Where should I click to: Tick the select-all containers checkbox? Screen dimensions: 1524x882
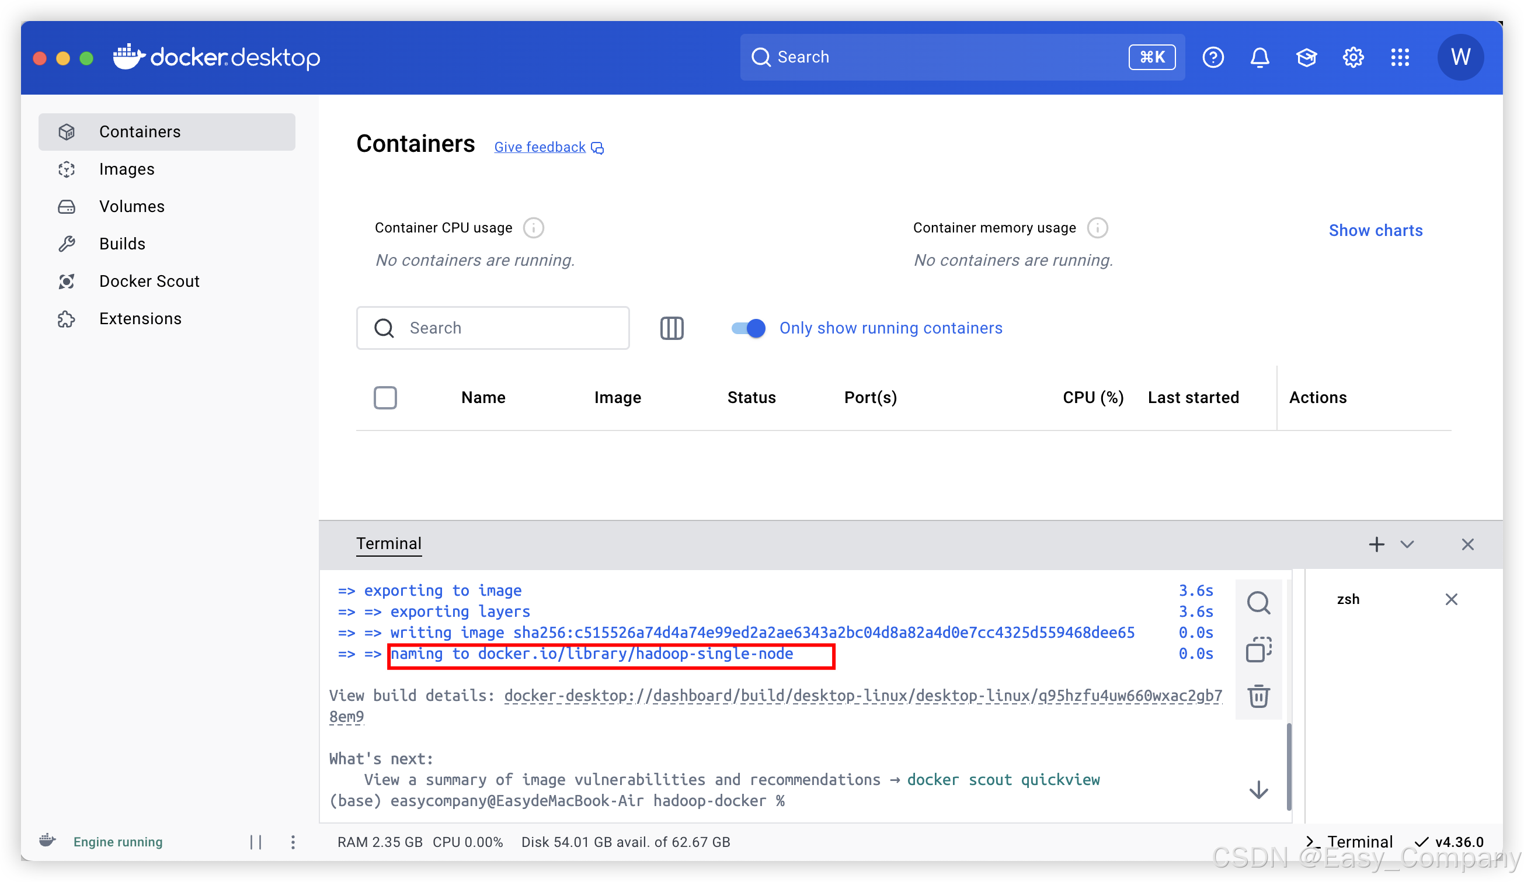[385, 397]
